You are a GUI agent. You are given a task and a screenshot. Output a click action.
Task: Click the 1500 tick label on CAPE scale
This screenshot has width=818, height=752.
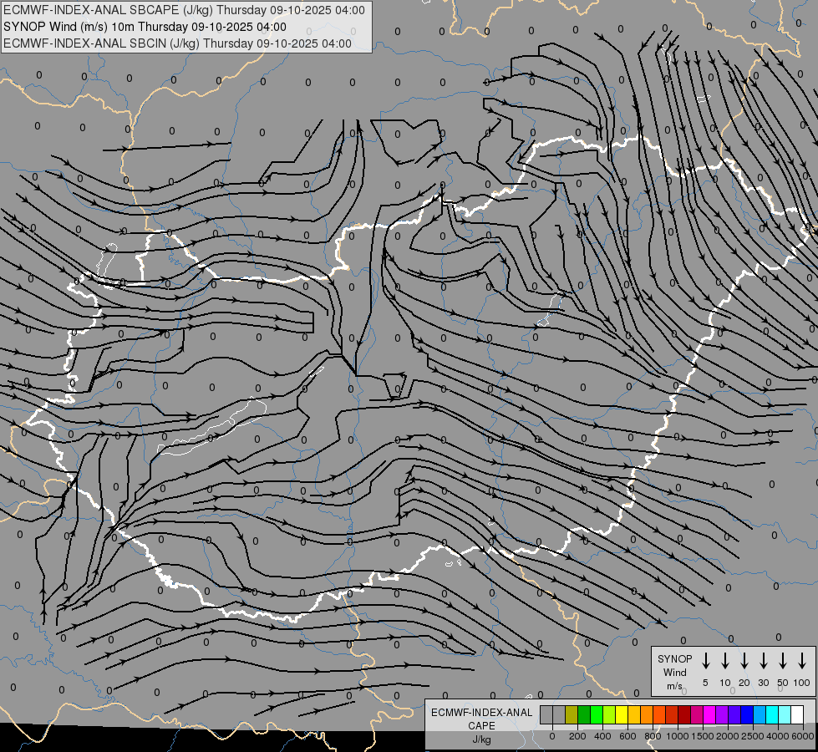(702, 736)
